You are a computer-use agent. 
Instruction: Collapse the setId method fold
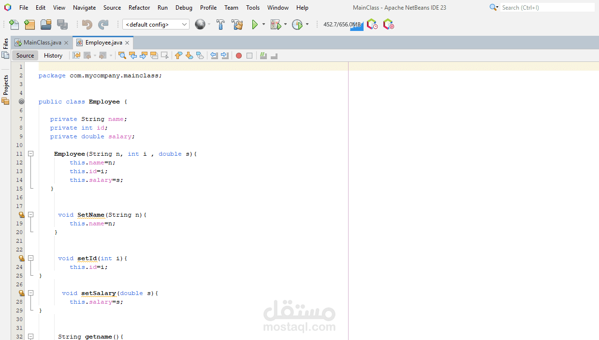[30, 258]
